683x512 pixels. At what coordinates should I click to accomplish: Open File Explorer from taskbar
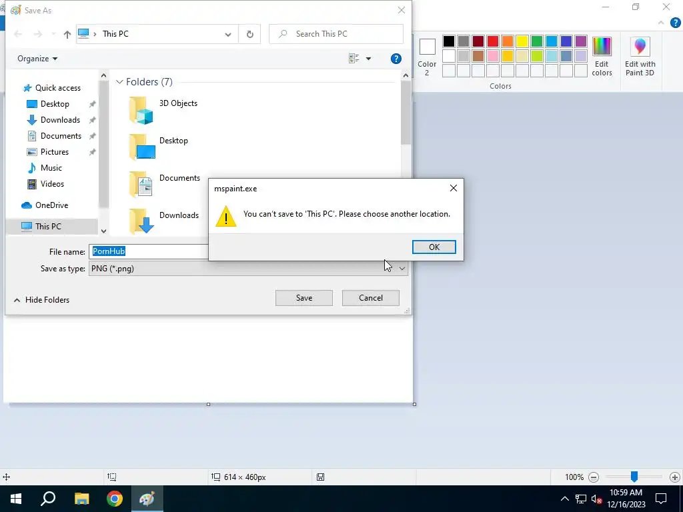pyautogui.click(x=81, y=499)
